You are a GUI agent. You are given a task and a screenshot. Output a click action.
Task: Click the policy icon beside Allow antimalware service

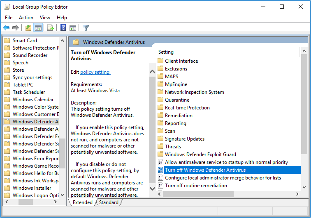tap(160, 162)
